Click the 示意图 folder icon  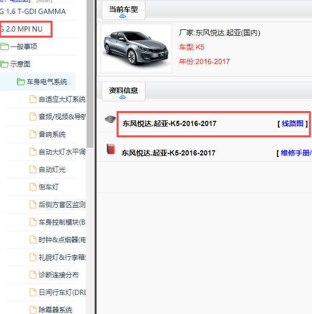click(5, 64)
